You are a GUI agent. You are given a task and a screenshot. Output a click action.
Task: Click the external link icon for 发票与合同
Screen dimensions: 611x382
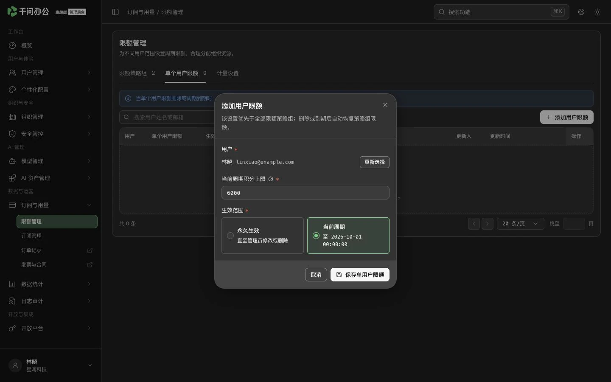pyautogui.click(x=90, y=265)
